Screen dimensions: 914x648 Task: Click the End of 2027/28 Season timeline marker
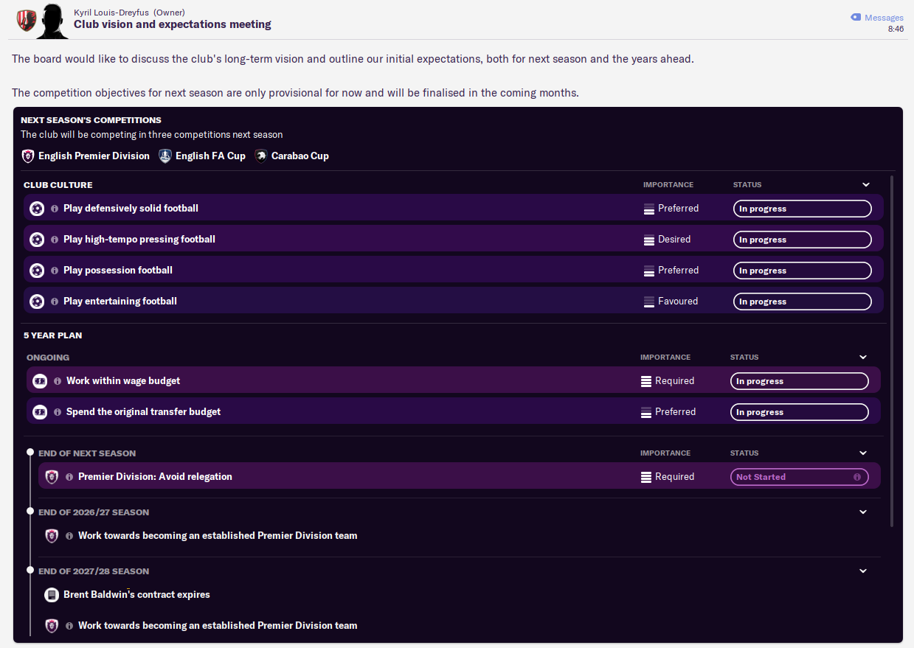(30, 570)
